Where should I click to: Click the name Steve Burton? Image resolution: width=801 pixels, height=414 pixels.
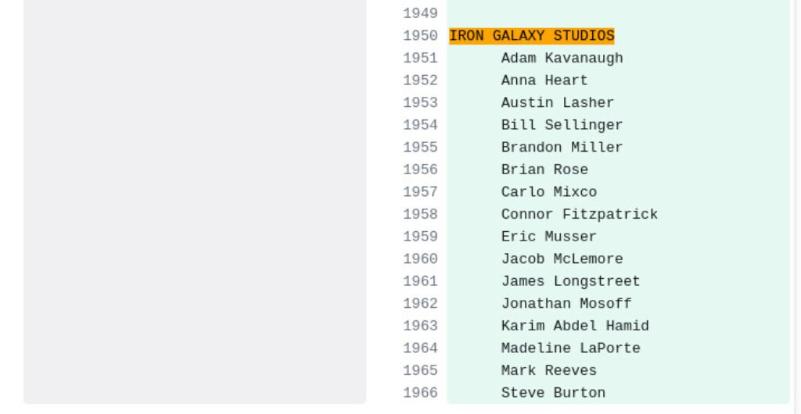553,393
